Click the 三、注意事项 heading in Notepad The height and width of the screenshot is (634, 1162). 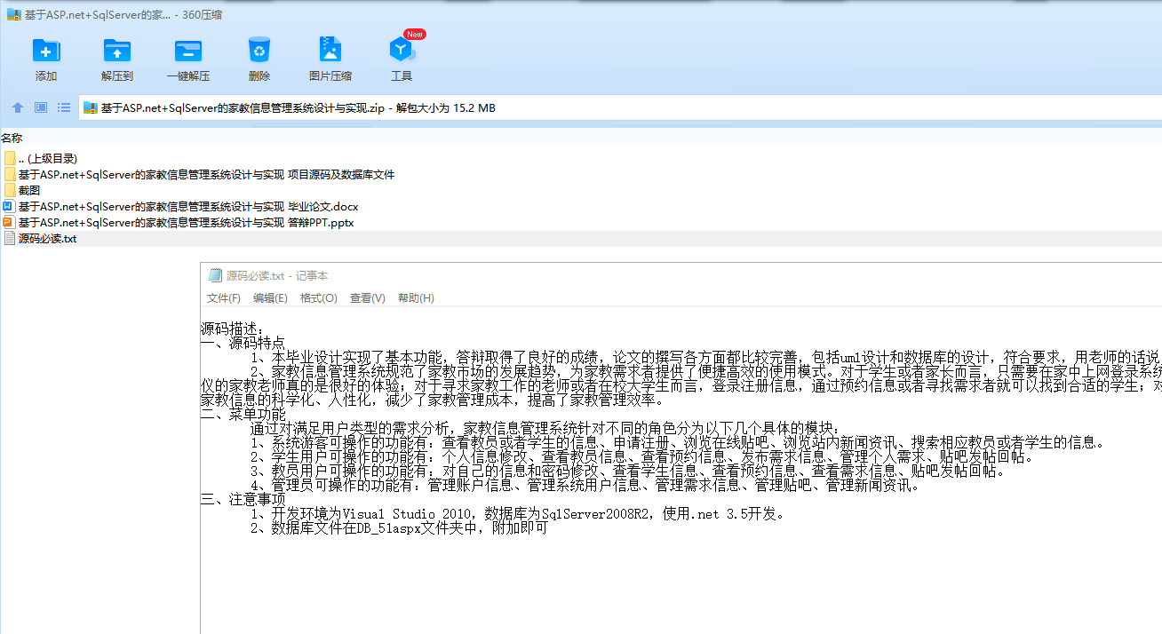tap(243, 499)
